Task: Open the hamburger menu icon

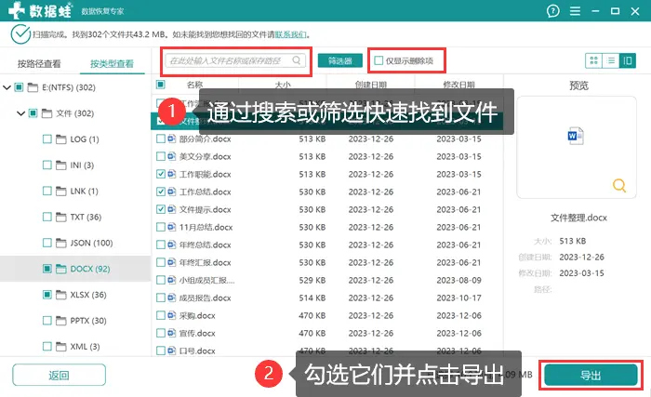Action: pyautogui.click(x=575, y=11)
